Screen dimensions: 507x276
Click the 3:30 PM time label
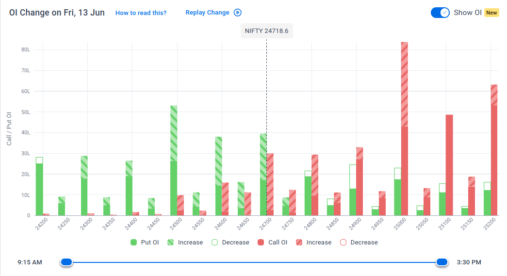469,262
